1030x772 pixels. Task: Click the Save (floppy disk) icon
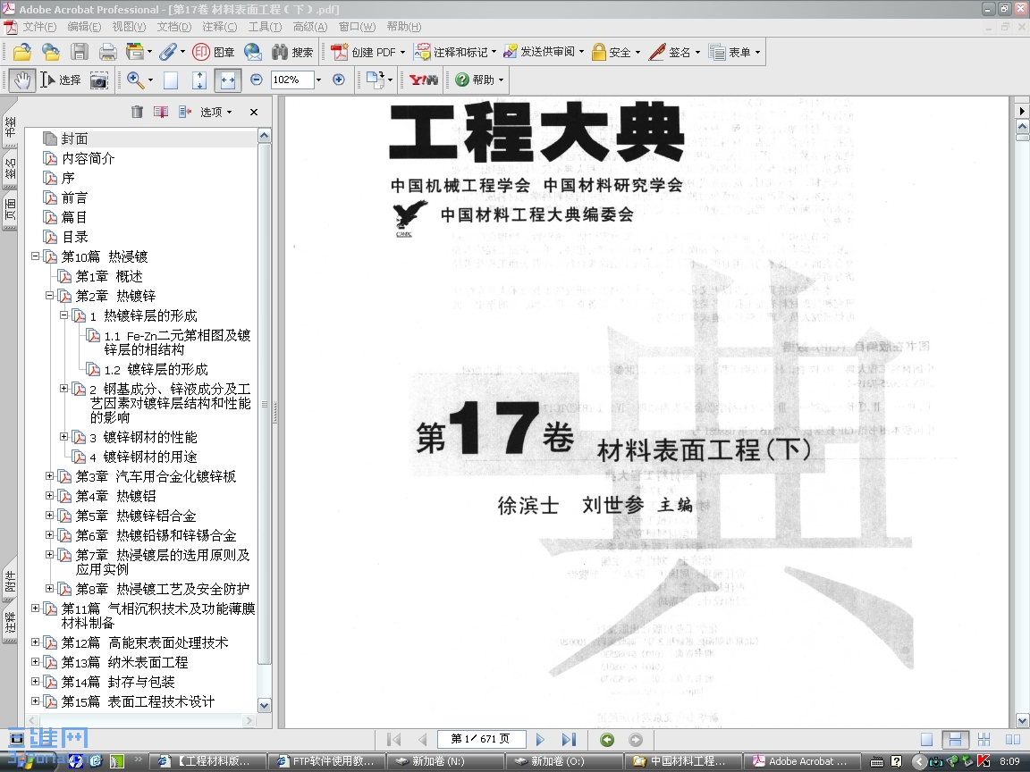80,52
